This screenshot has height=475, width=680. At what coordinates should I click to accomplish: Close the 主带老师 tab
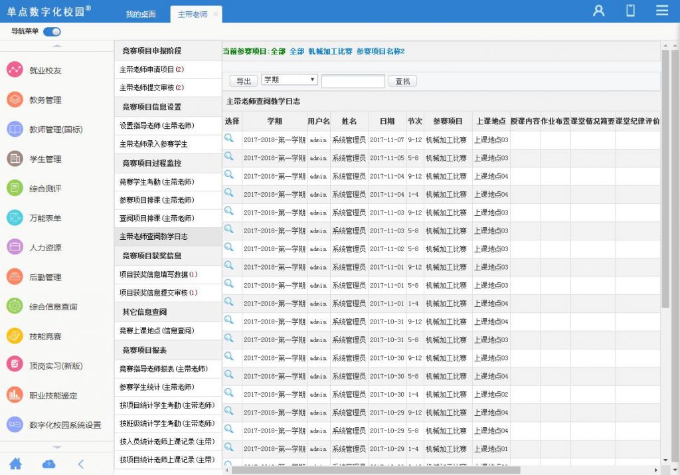tap(216, 15)
